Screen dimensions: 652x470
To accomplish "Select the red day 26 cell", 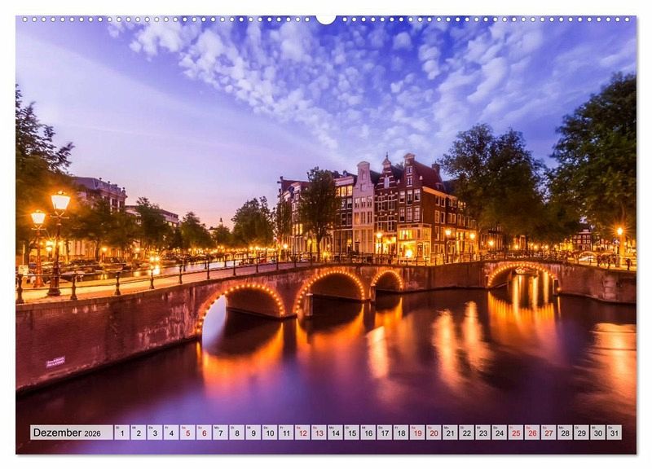I will 531,433.
